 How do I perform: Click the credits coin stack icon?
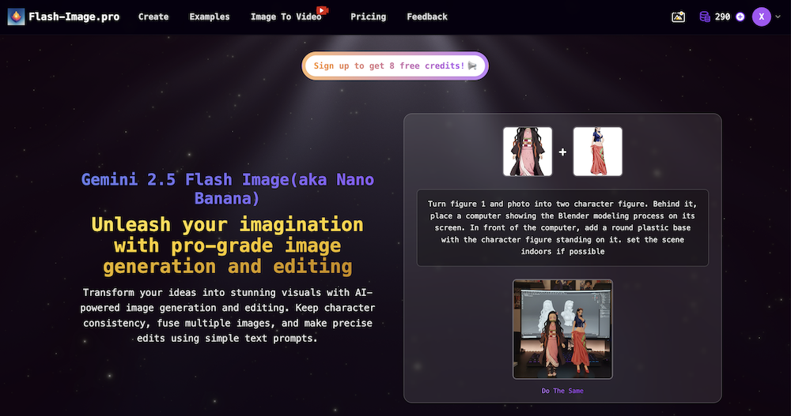[x=705, y=17]
